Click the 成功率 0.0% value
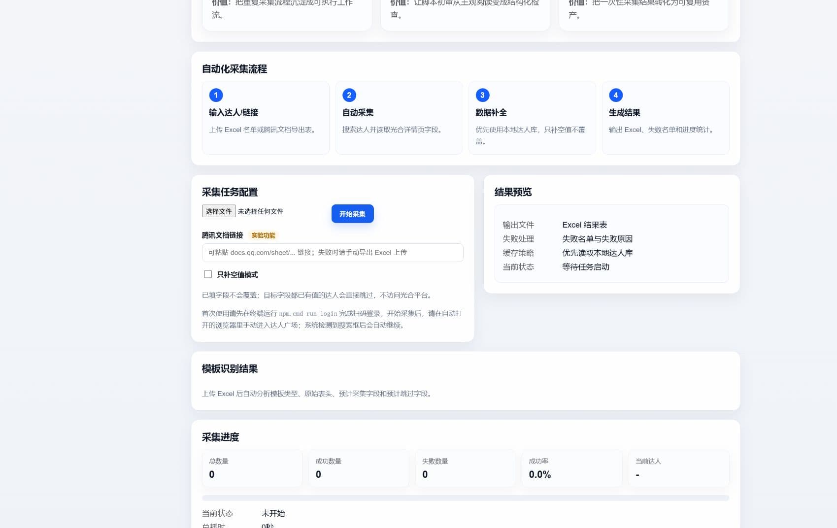Screen dimensions: 837x528 [x=540, y=474]
